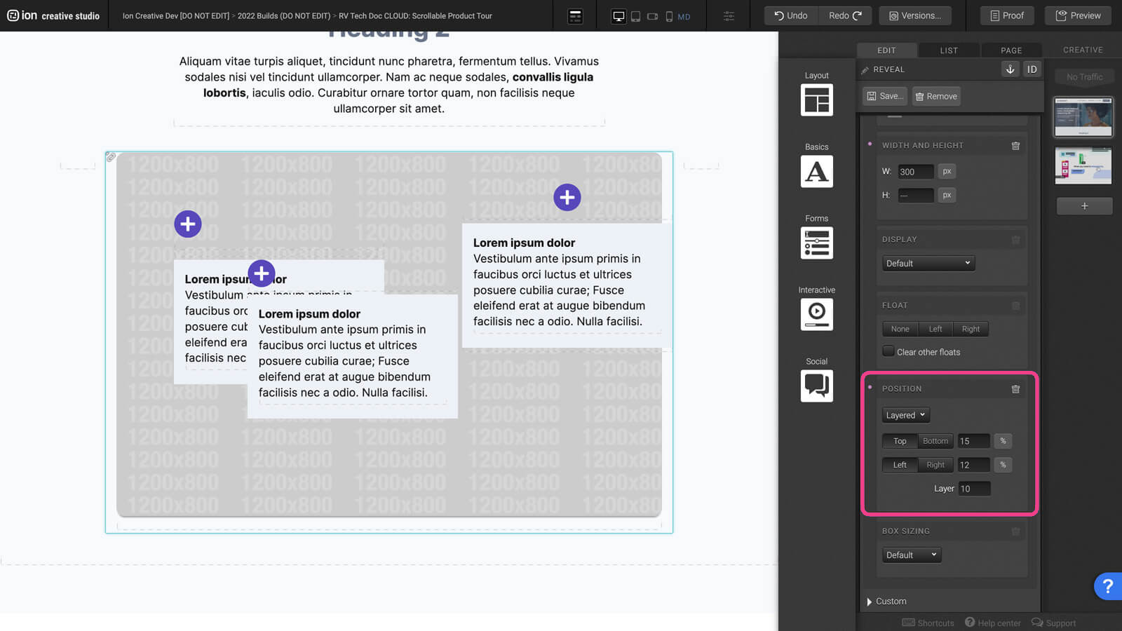Delete Width and Height setting
1122x631 pixels.
[x=1015, y=146]
